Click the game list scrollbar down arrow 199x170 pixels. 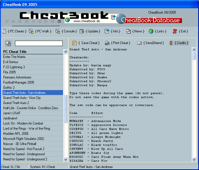click(x=65, y=159)
